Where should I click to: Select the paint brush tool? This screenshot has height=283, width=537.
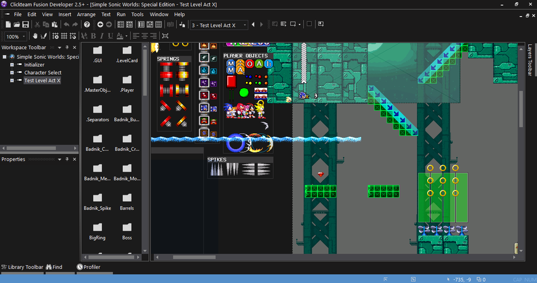pyautogui.click(x=44, y=36)
